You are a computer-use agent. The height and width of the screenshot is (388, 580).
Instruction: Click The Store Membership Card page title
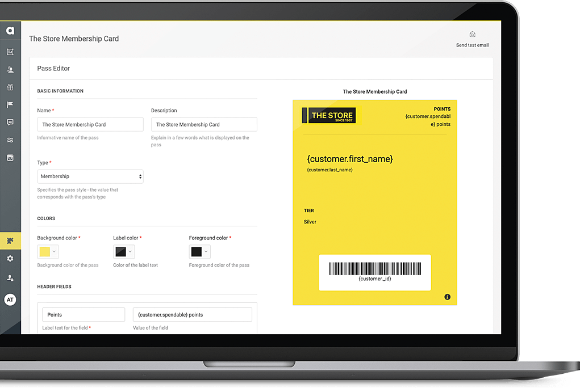click(x=74, y=39)
